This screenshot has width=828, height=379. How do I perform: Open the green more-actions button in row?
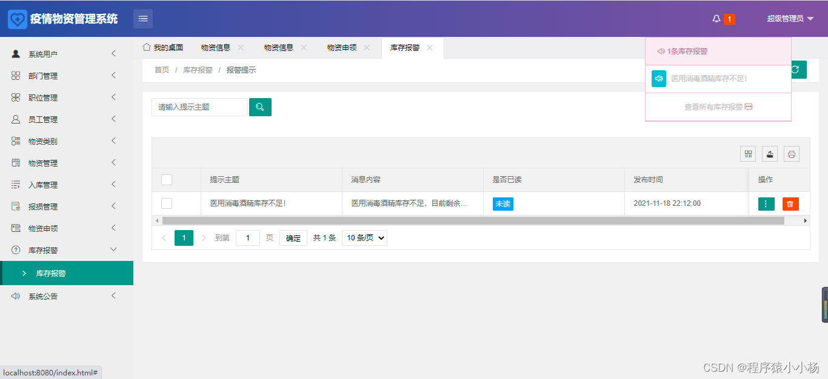click(766, 204)
